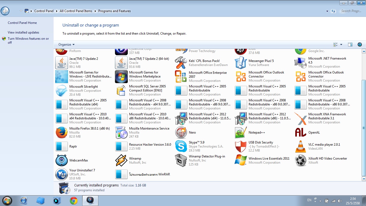Go back using the Back arrow button
Image resolution: width=366 pixels, height=206 pixels.
(5, 11)
